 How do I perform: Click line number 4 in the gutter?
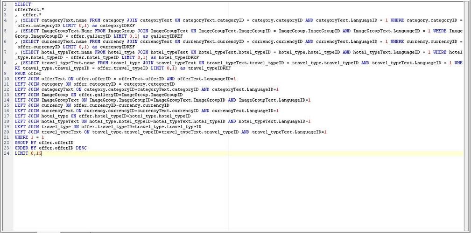pyautogui.click(x=5, y=21)
